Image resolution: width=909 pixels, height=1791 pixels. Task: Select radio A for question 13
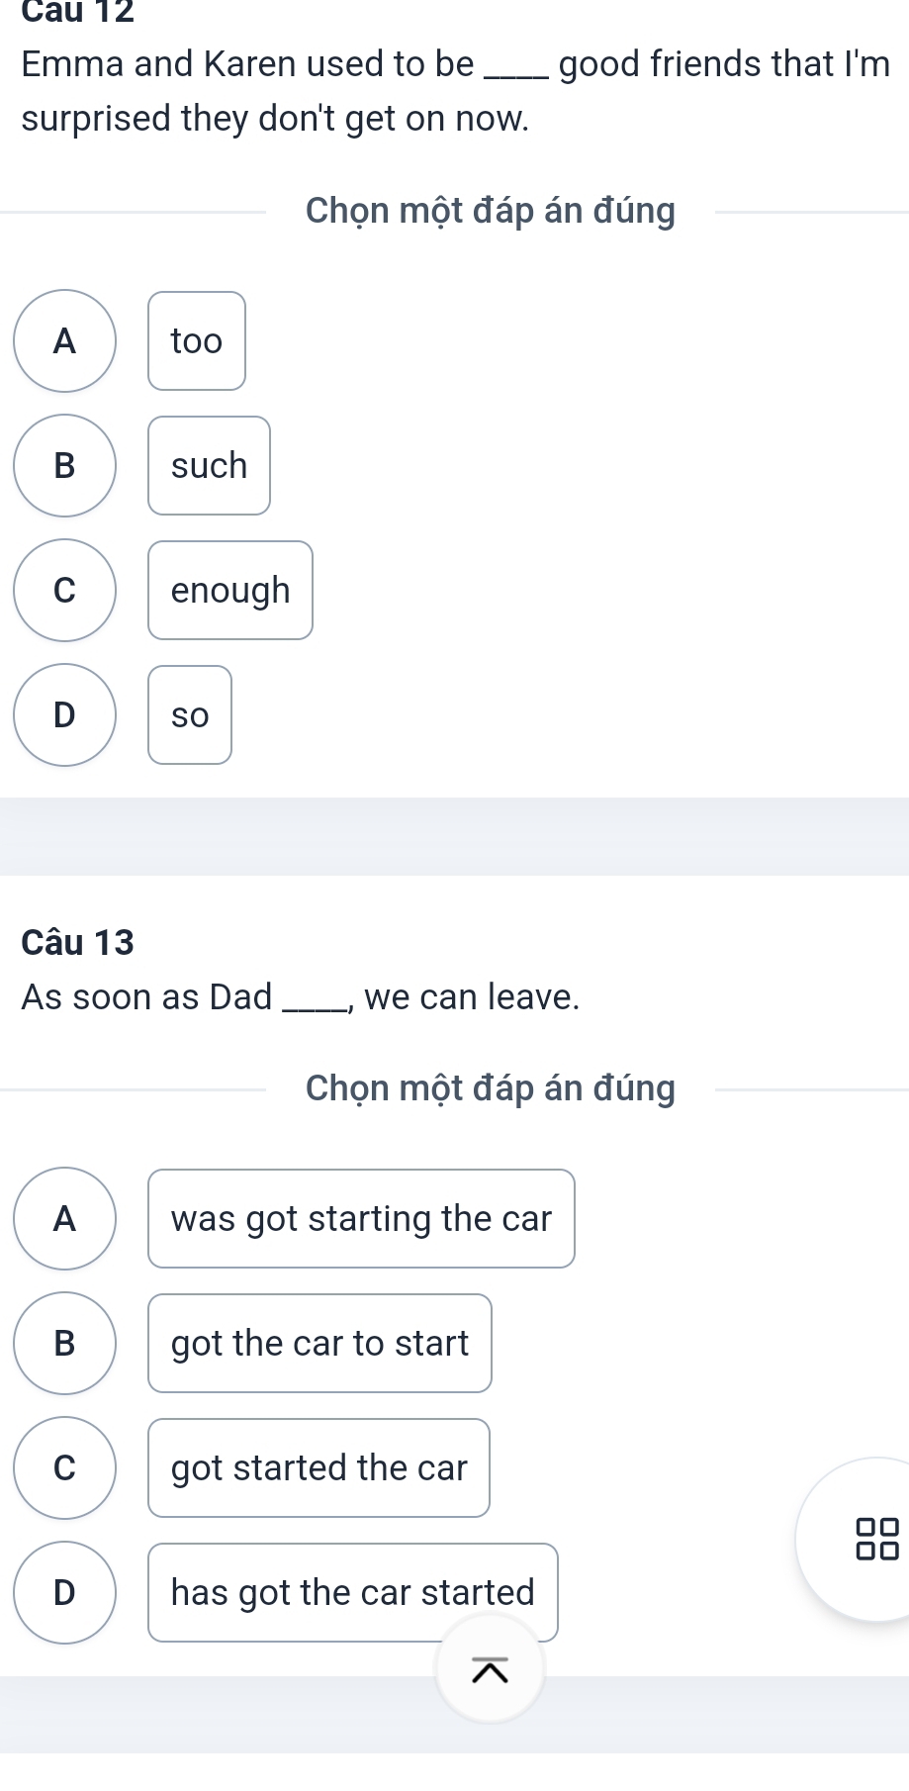(x=64, y=1218)
